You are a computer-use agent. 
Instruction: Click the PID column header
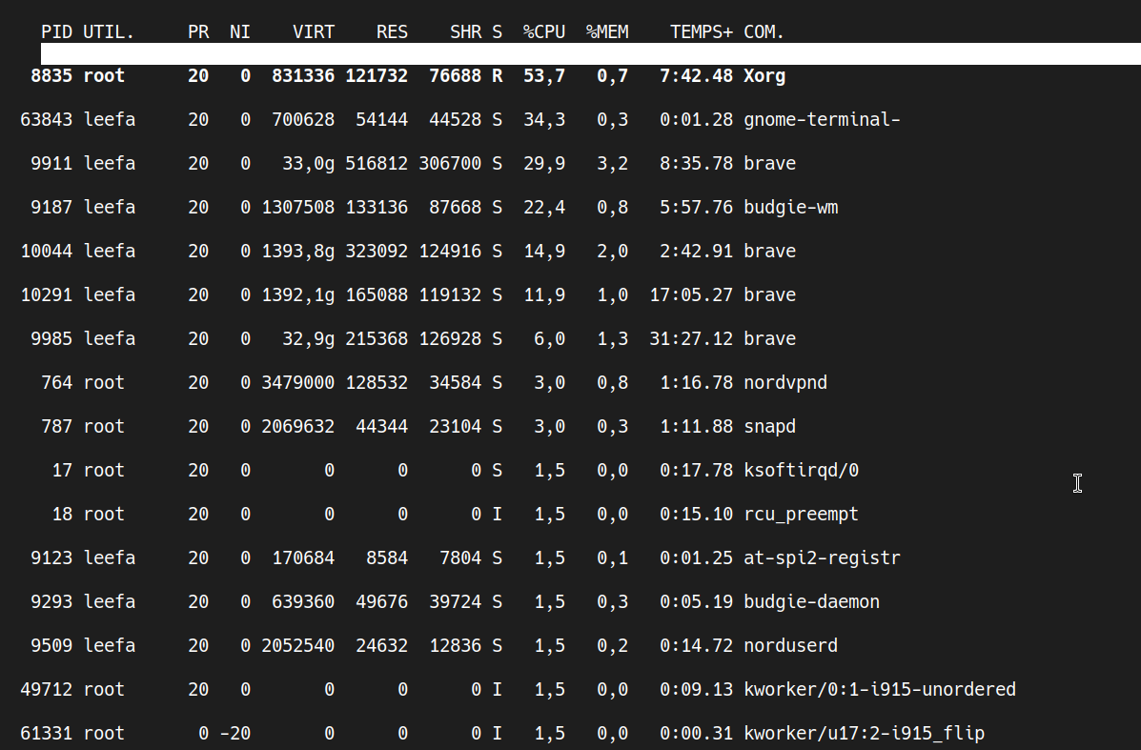(x=57, y=32)
